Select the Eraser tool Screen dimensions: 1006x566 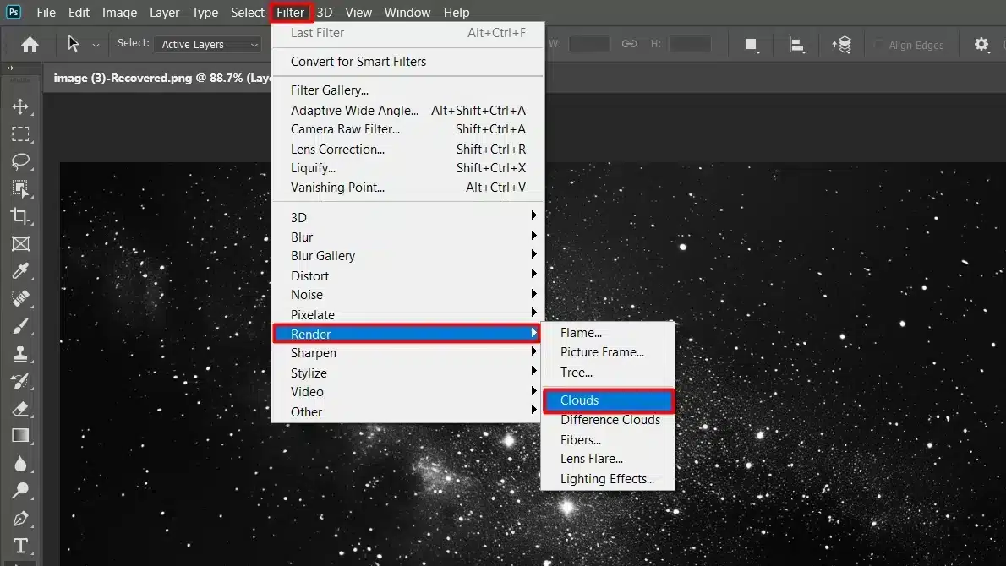[x=20, y=408]
